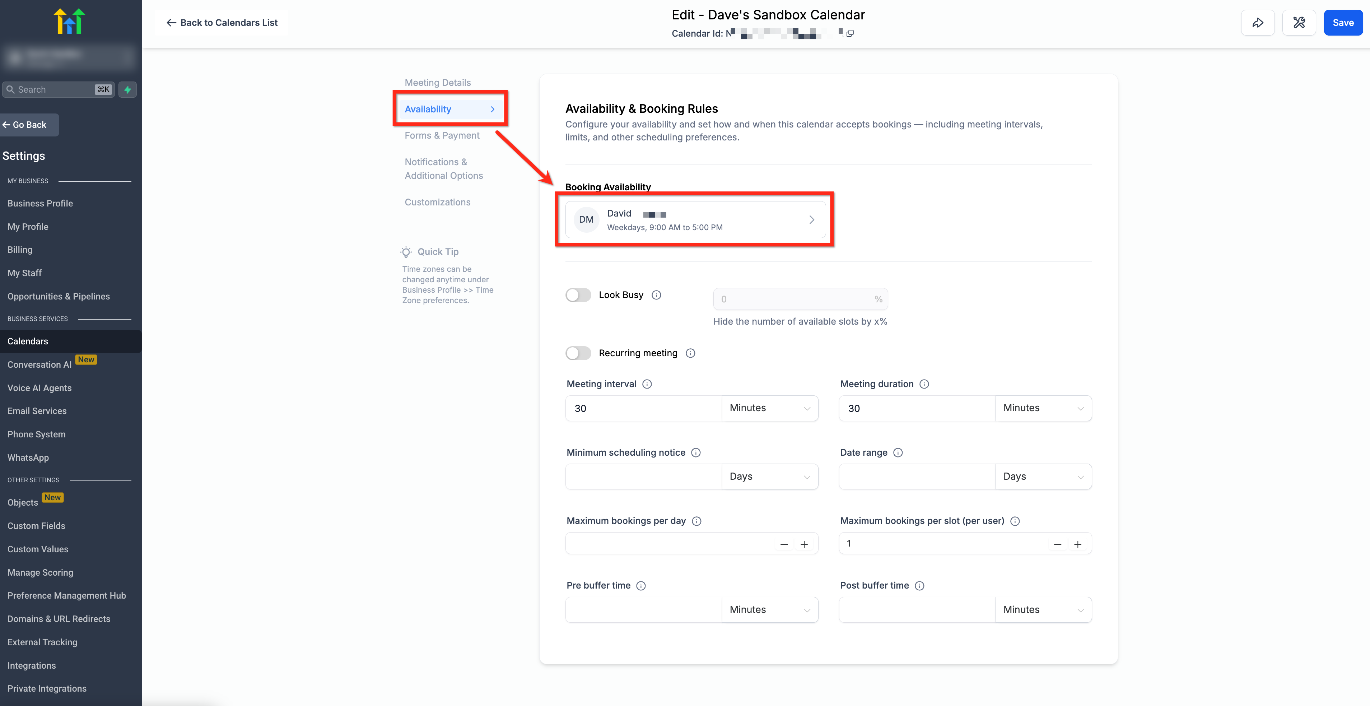Click the green lightning bolt quick action icon
The image size is (1370, 706).
click(128, 89)
